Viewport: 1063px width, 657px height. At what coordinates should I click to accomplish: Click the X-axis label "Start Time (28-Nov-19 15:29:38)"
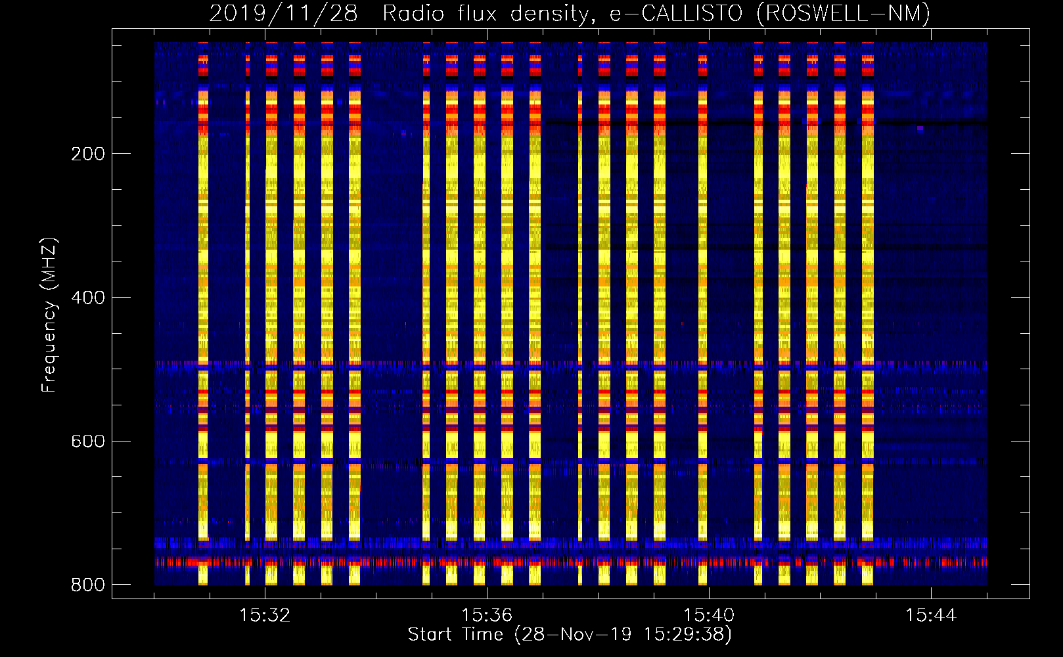coord(570,635)
